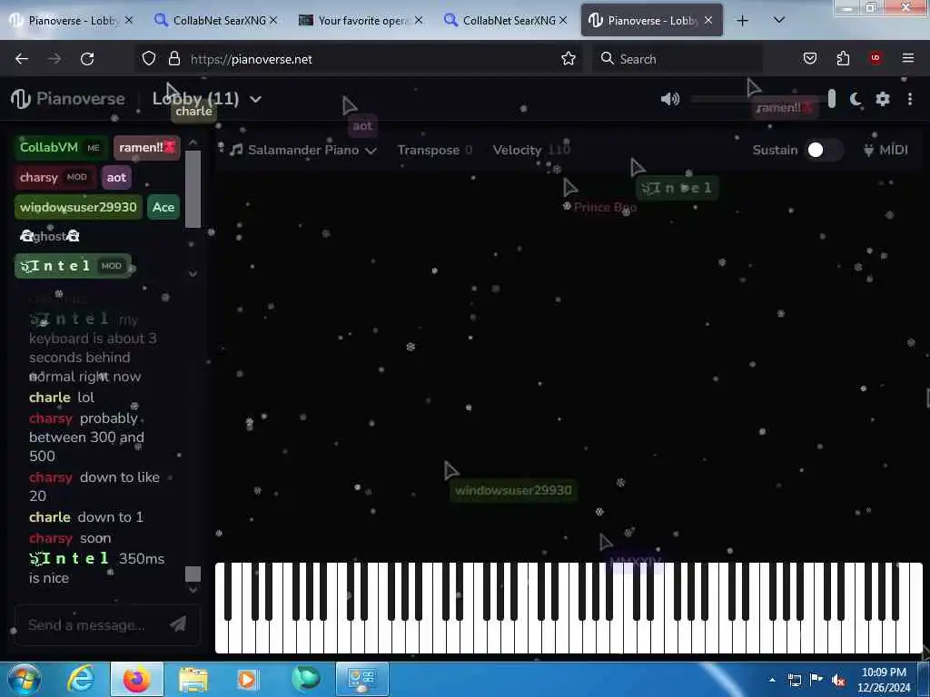The image size is (930, 697).
Task: Open the Windows Start menu
Action: [x=23, y=679]
